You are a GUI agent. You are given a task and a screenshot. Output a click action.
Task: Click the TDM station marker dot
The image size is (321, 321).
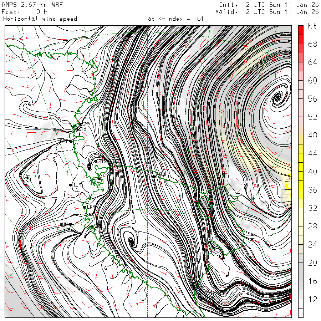[x=70, y=185]
